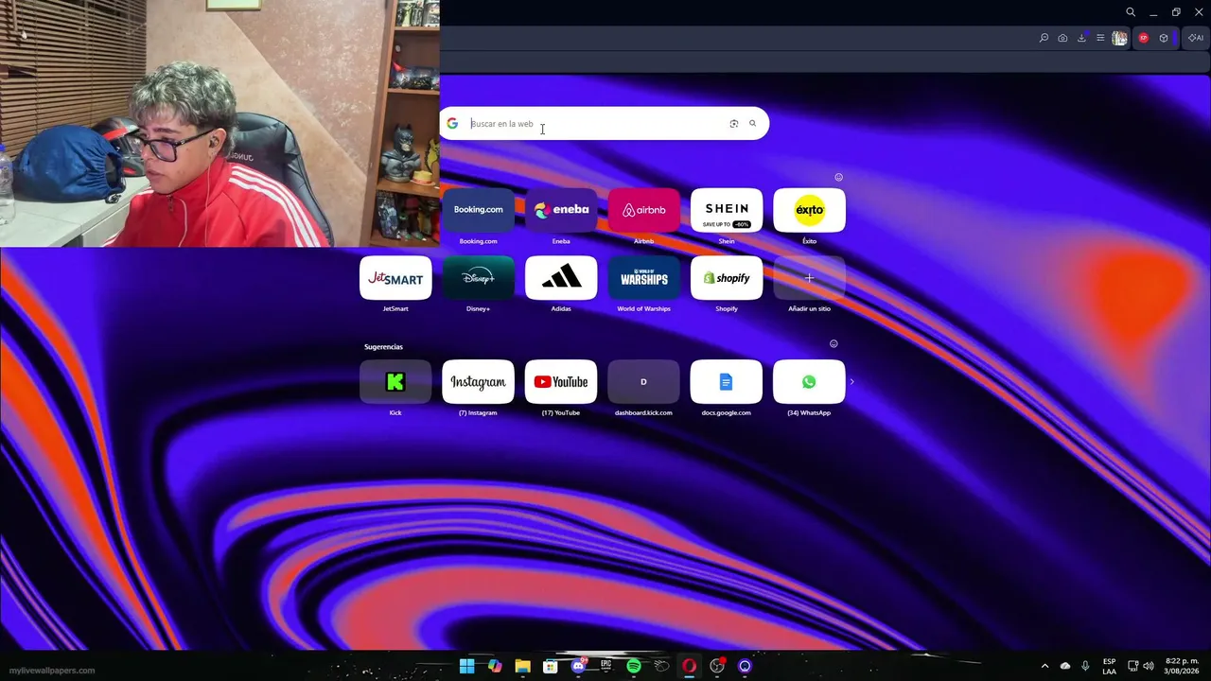The image size is (1211, 681).
Task: Open the tab search magnifier in the title bar
Action: click(x=1131, y=12)
